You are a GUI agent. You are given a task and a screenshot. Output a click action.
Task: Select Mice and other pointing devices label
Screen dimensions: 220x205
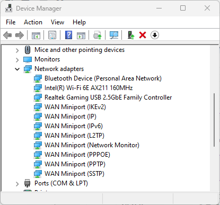coord(80,50)
